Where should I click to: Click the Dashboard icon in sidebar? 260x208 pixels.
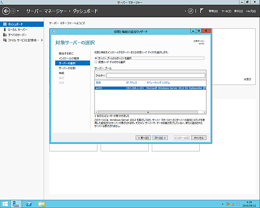click(4, 24)
